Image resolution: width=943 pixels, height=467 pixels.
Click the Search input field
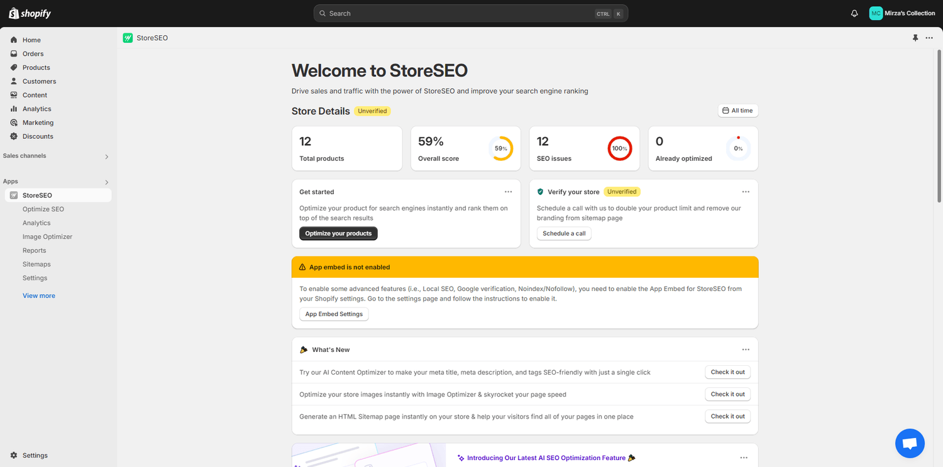pyautogui.click(x=471, y=13)
